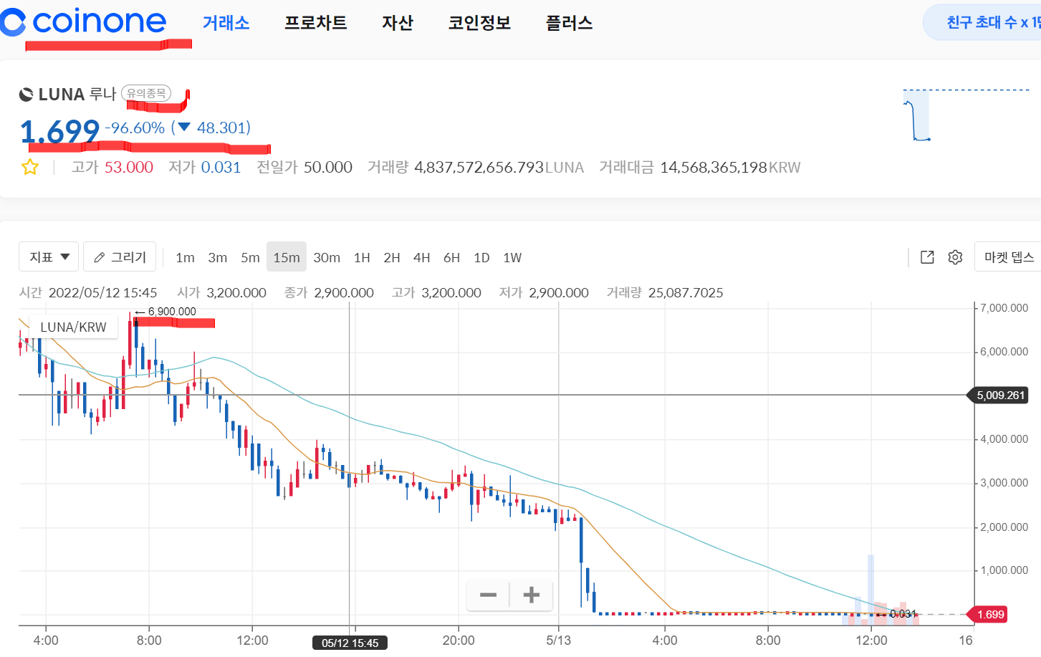1041x657 pixels.
Task: Zoom out using the minus button on chart
Action: (x=488, y=595)
